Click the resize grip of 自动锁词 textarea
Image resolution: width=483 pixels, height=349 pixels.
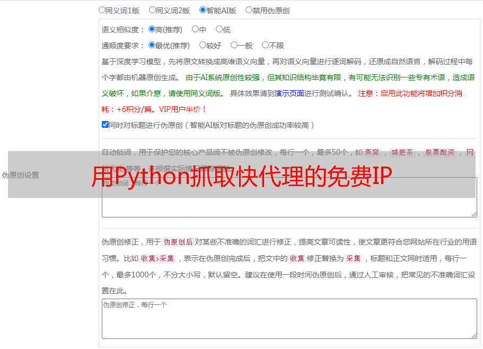tap(474, 214)
